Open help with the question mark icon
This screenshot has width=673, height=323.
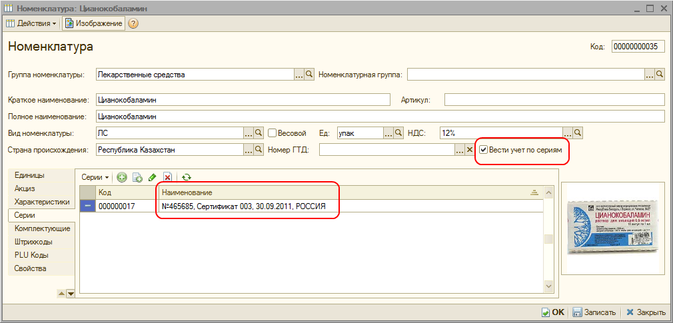tap(133, 24)
